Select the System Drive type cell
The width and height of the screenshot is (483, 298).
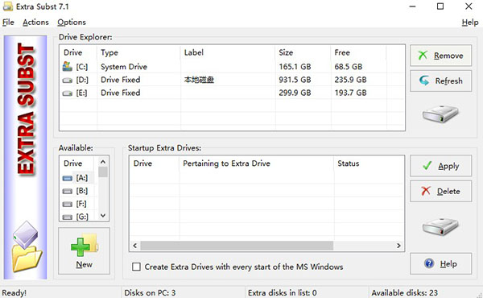click(124, 67)
